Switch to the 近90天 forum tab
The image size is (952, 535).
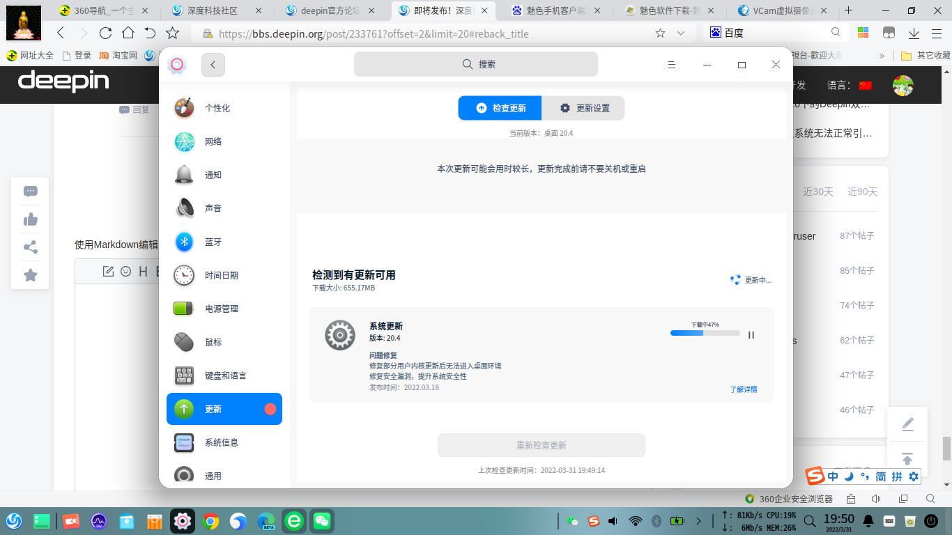pos(863,192)
